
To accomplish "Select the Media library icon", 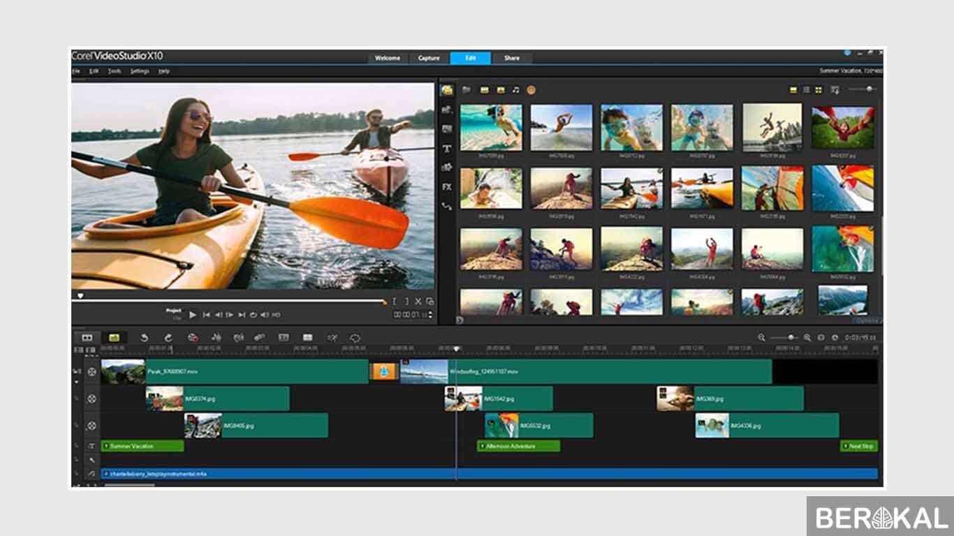I will [x=446, y=89].
